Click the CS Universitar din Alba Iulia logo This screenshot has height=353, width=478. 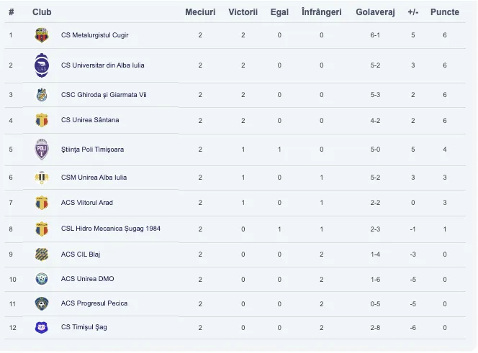[42, 65]
